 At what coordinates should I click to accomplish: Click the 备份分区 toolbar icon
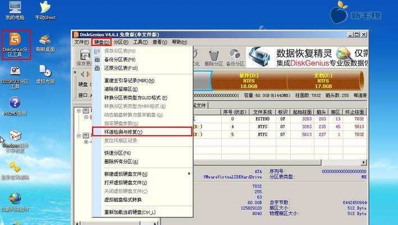tap(235, 57)
